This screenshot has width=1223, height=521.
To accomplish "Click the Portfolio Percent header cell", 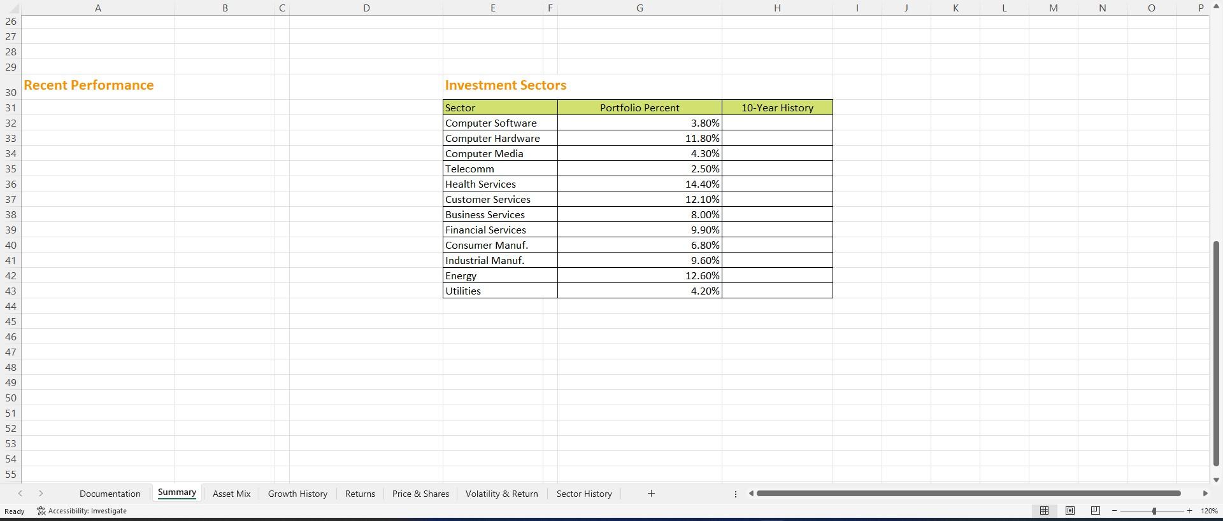I will 640,108.
